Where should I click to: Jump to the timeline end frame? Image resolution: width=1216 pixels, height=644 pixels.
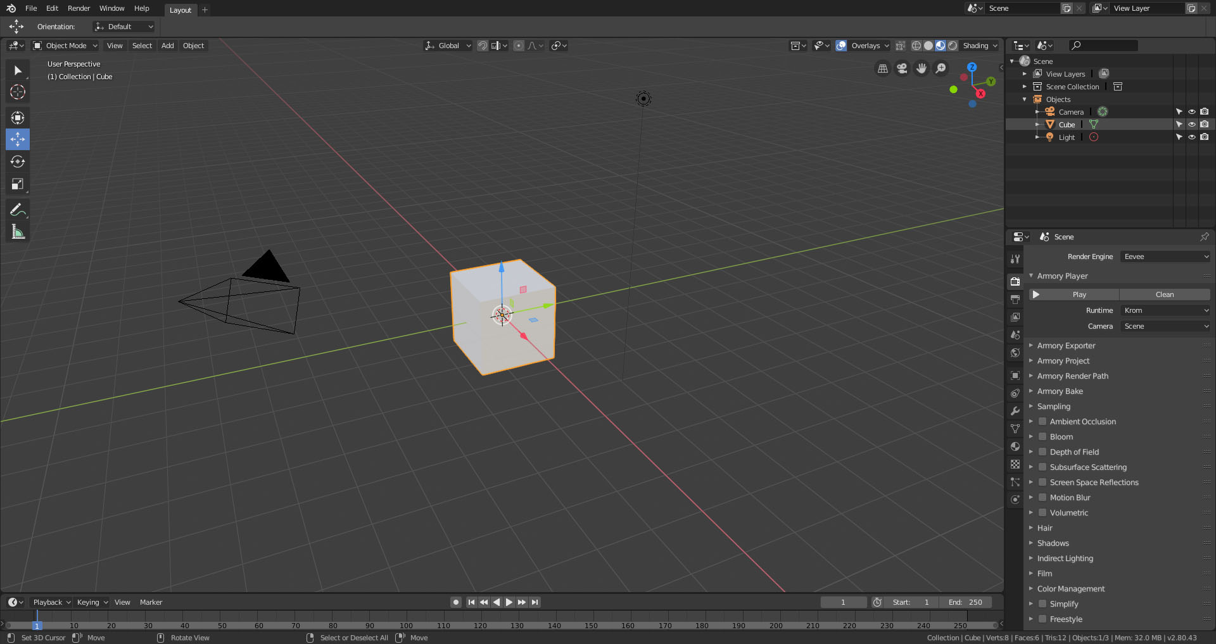pos(535,602)
